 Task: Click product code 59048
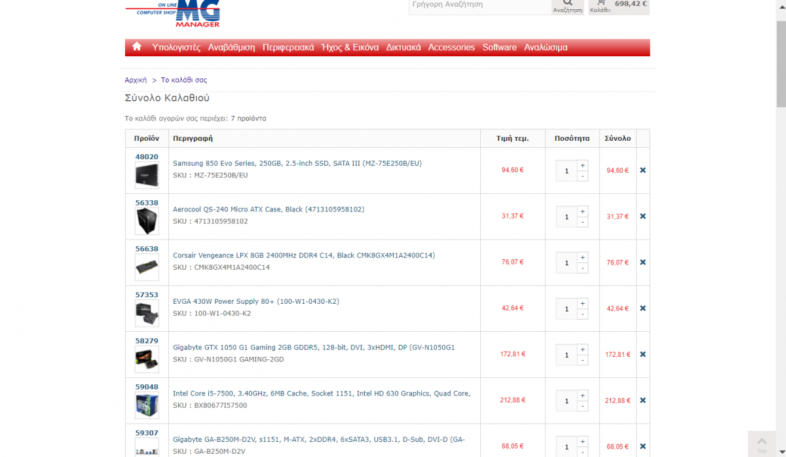(x=147, y=387)
